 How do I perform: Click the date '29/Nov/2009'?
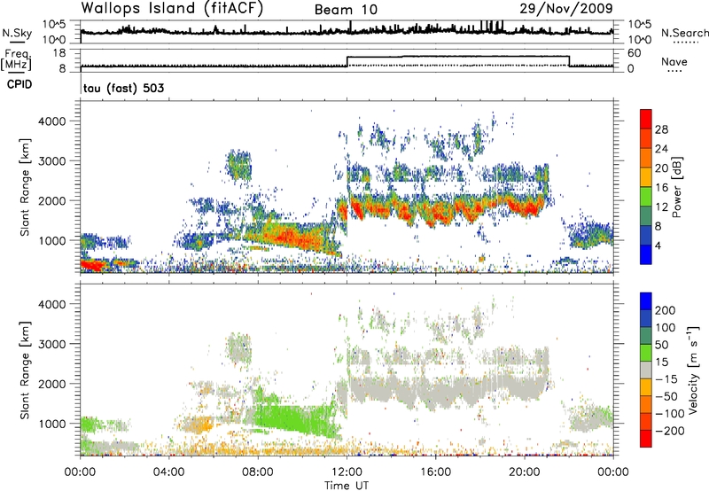pos(566,8)
